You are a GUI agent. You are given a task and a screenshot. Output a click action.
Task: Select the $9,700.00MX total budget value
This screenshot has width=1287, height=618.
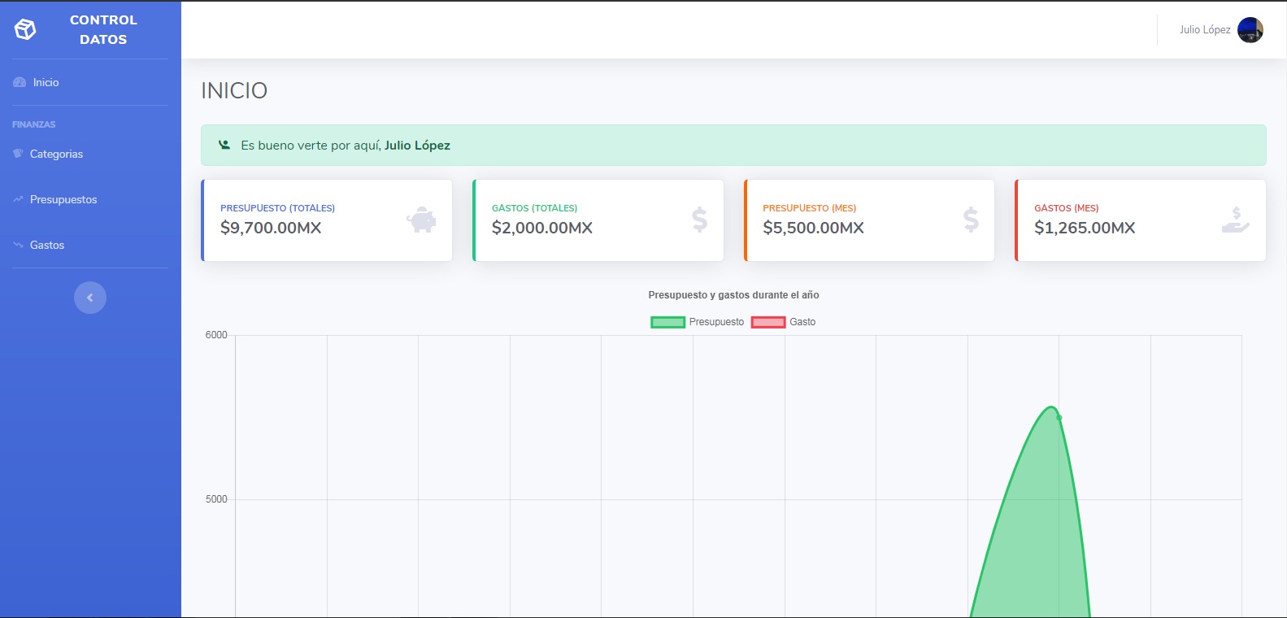point(271,228)
